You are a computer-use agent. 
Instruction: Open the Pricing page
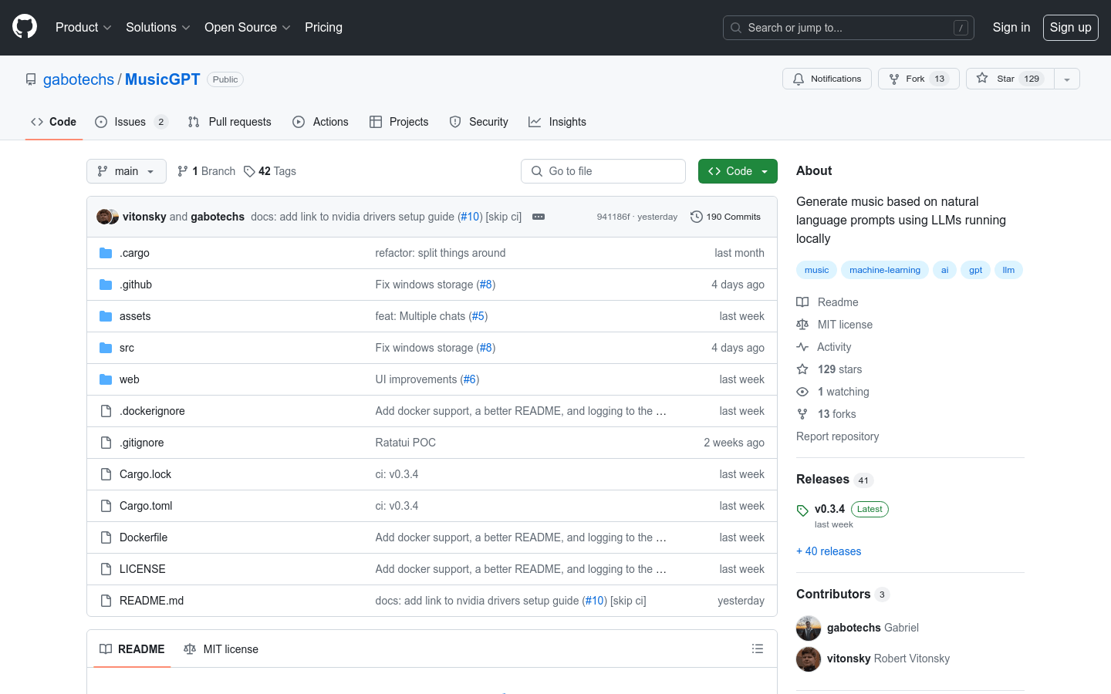pos(323,27)
